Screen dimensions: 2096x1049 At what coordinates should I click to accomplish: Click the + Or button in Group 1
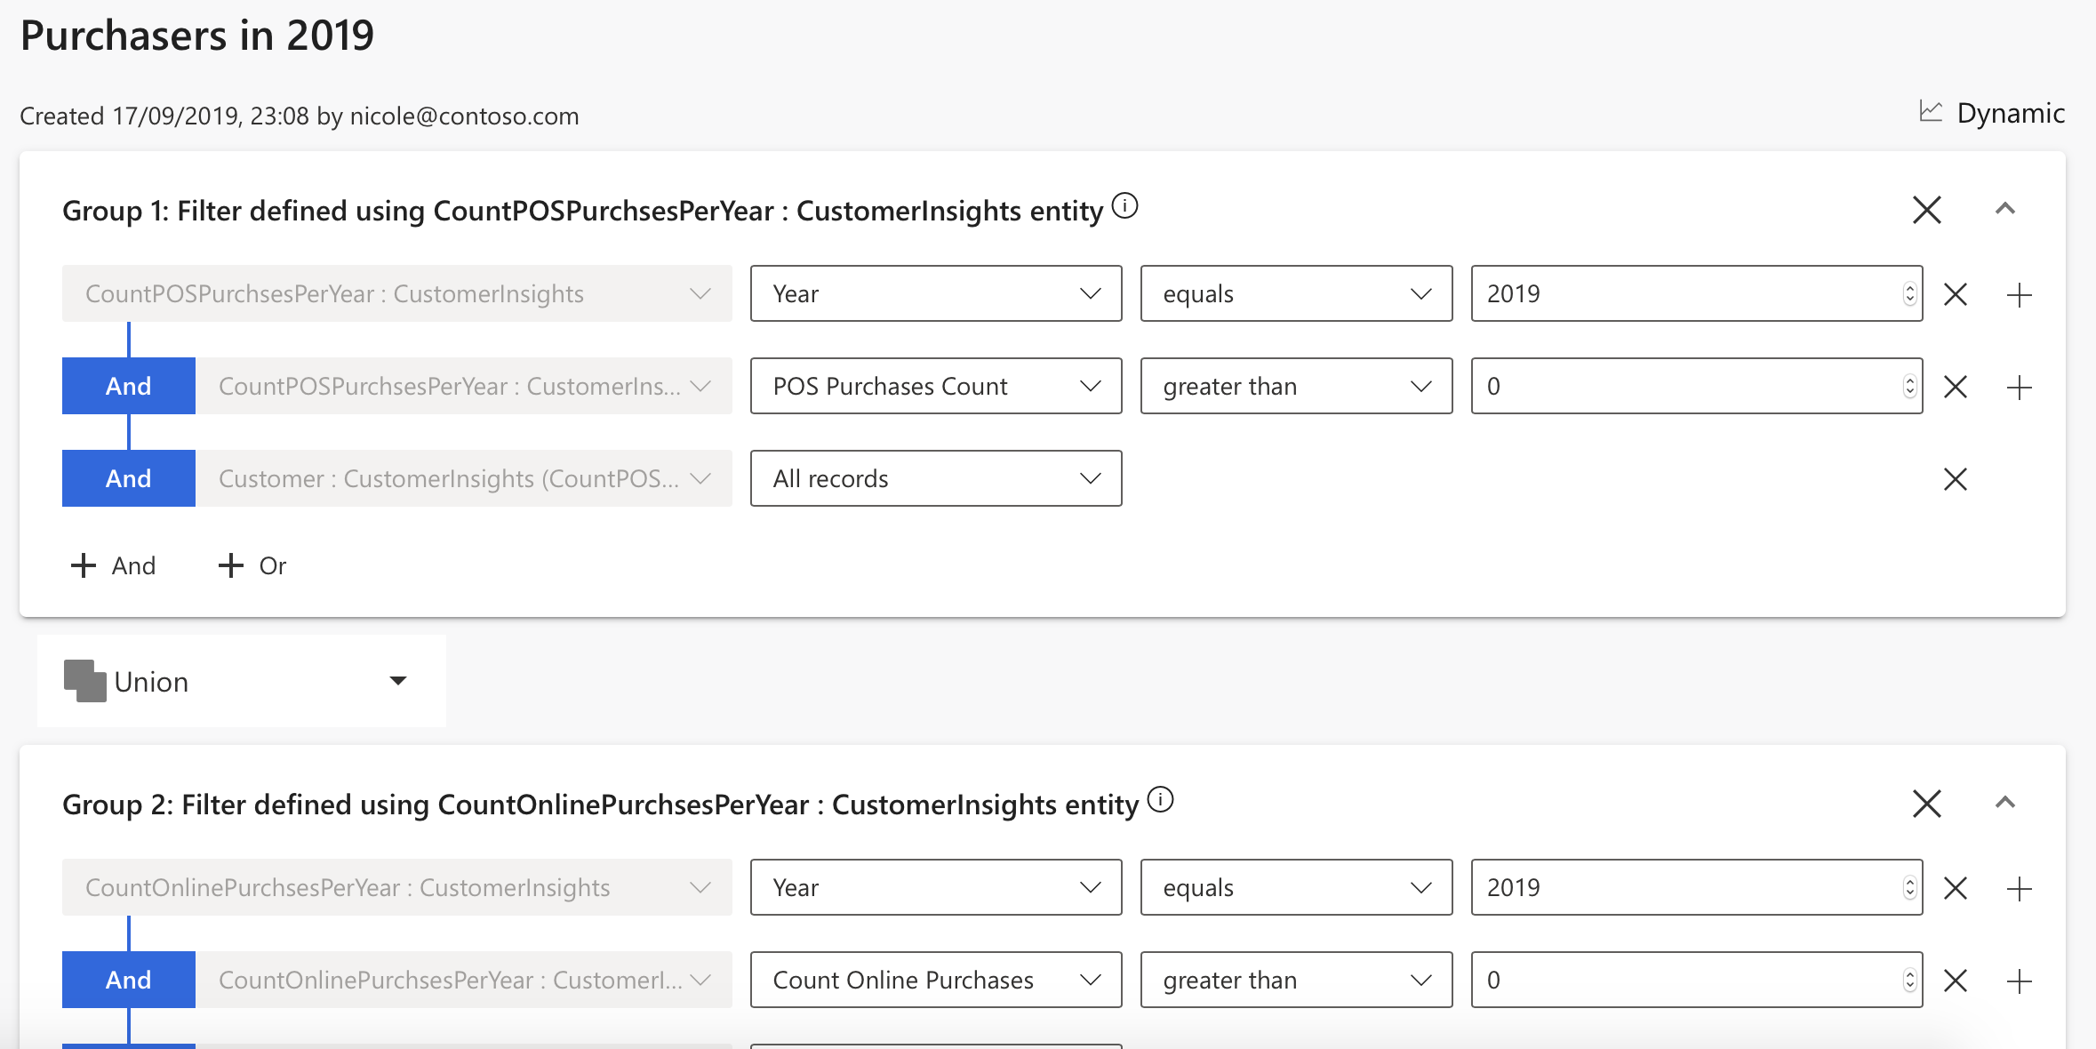pos(252,565)
